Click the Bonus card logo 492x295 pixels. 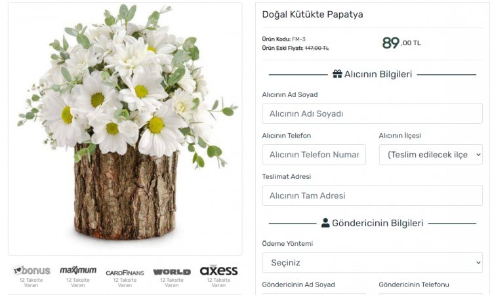(31, 270)
